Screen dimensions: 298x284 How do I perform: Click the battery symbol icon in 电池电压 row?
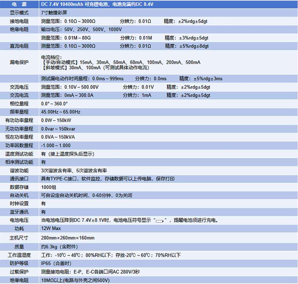click(160, 221)
